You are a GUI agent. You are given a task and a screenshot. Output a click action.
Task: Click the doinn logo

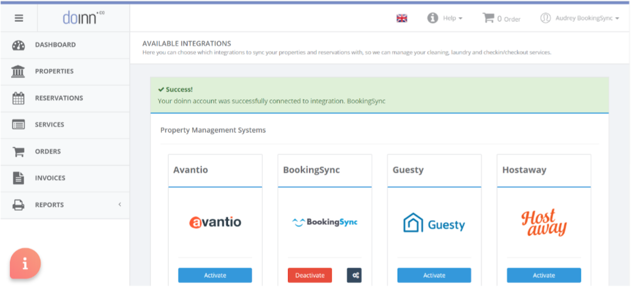click(x=84, y=18)
